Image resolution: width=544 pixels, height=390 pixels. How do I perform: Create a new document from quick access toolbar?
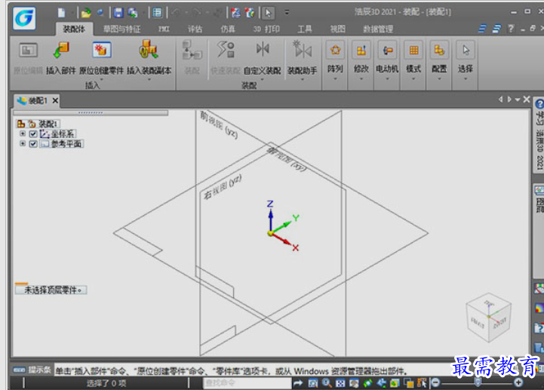(x=61, y=13)
